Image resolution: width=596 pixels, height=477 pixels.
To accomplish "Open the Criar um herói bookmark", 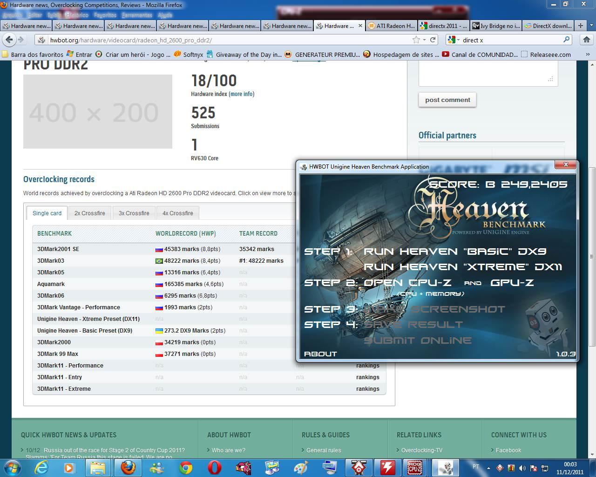I will (x=134, y=55).
